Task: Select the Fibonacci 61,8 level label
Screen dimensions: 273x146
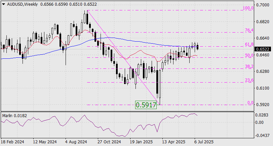Action: click(x=249, y=44)
